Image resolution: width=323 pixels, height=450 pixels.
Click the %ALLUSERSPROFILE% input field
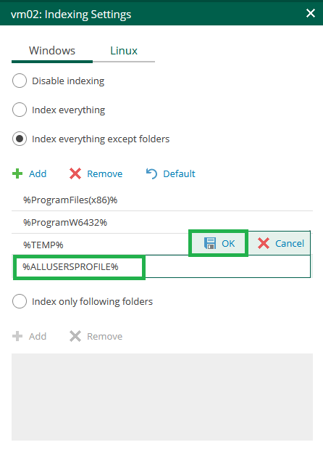[162, 267]
